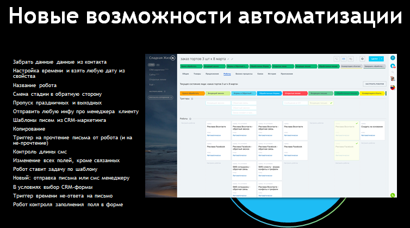
Task: Switch to the Связи tab
Action: [260, 74]
